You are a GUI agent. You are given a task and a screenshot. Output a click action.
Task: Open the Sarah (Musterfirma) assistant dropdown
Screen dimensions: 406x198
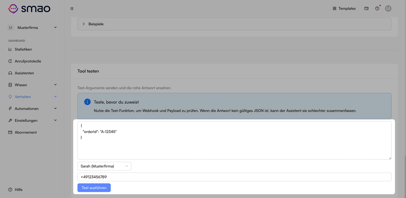coord(104,166)
